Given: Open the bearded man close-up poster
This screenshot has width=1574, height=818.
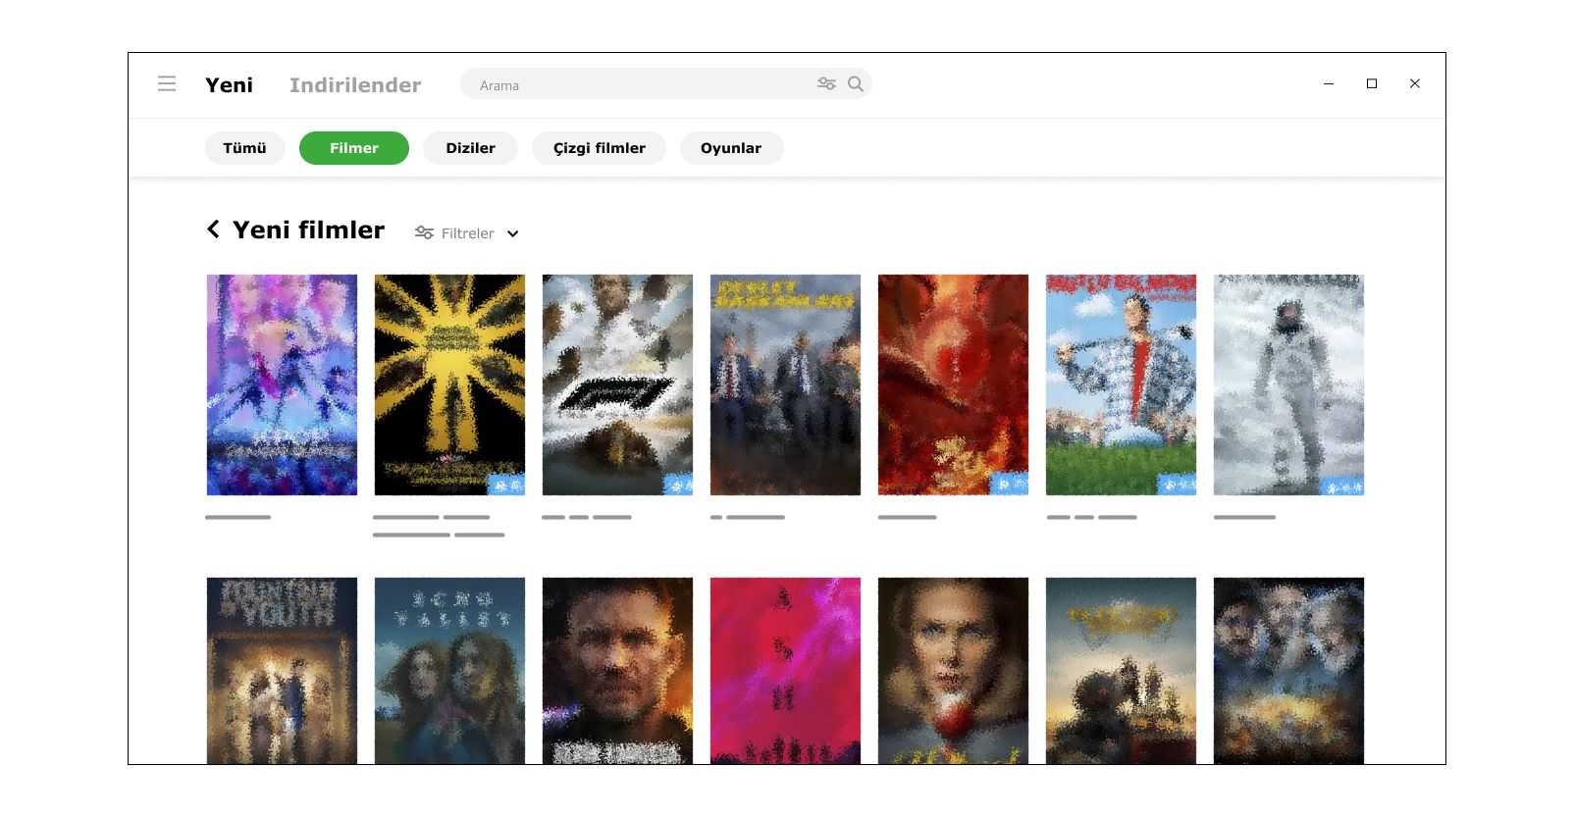Looking at the screenshot, I should pyautogui.click(x=617, y=671).
